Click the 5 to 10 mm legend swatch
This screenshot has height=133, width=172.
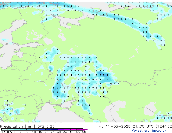[30, 129]
